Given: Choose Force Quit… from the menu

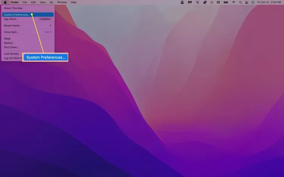Looking at the screenshot, I should click(x=28, y=32).
